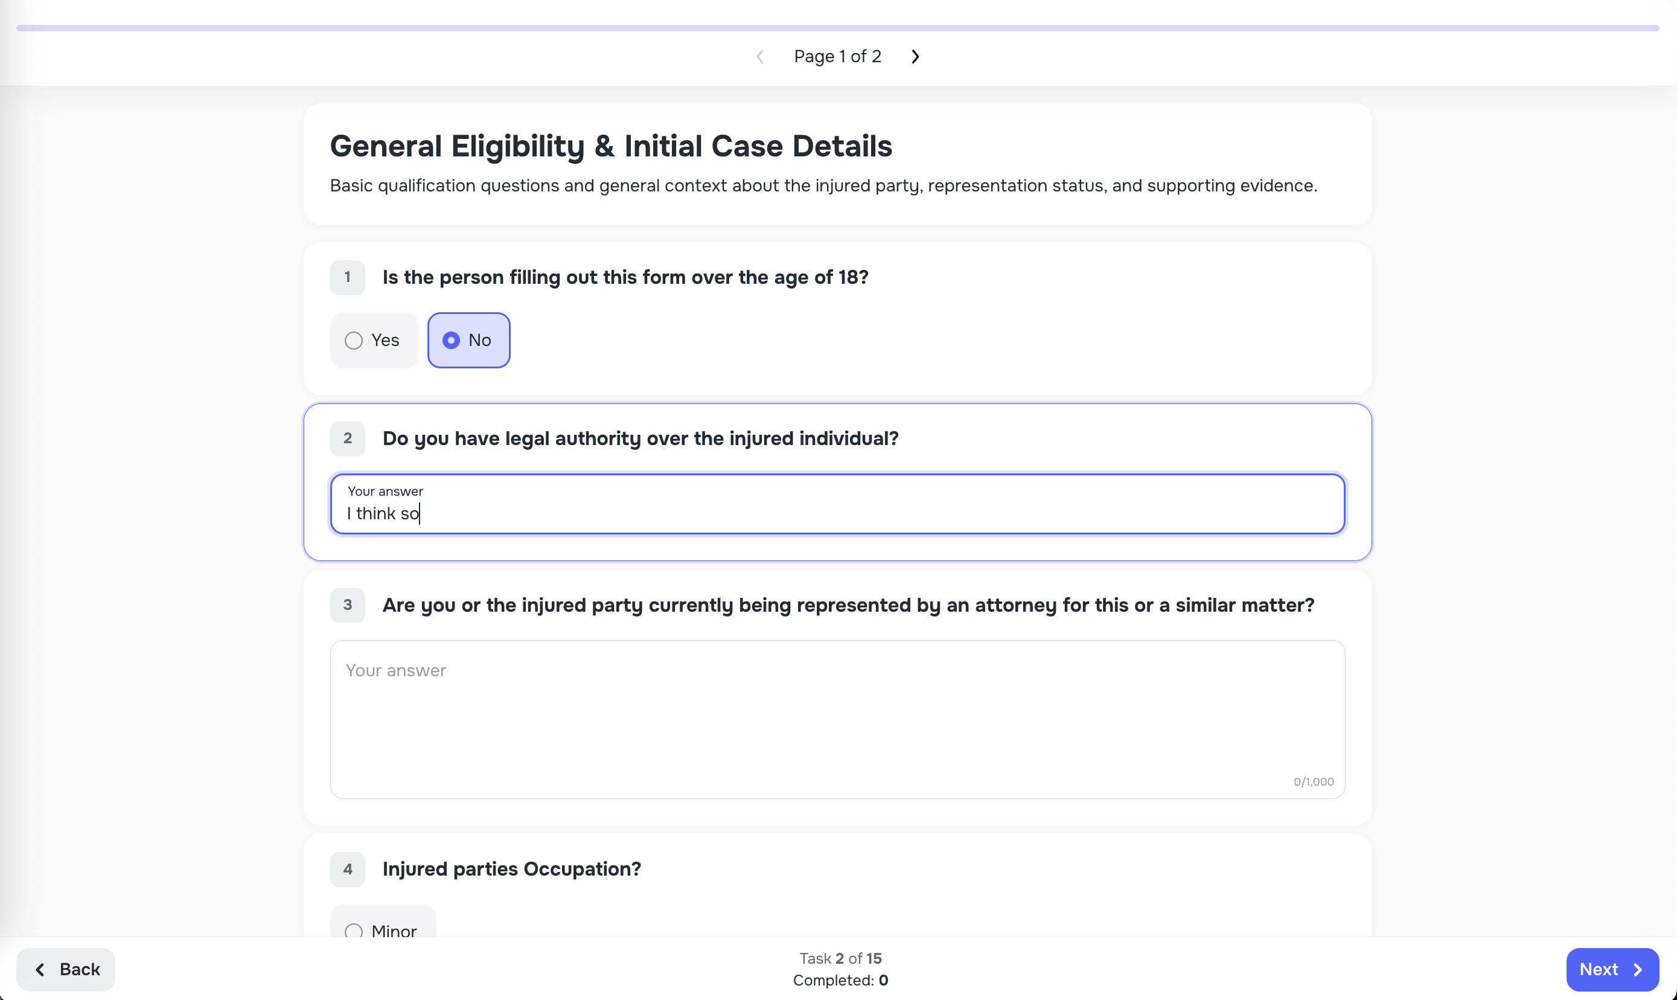The image size is (1677, 1000).
Task: Click the right chevron to go to page 2
Action: pos(914,56)
